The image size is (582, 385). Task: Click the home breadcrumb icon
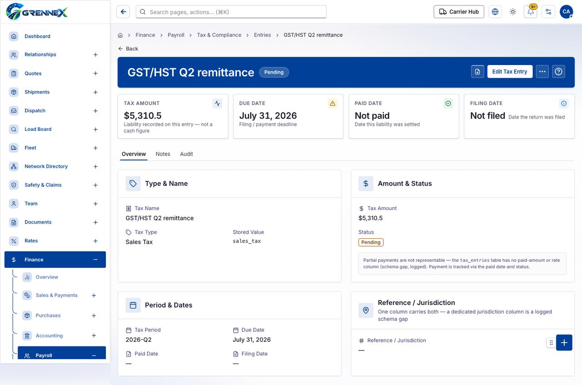120,35
